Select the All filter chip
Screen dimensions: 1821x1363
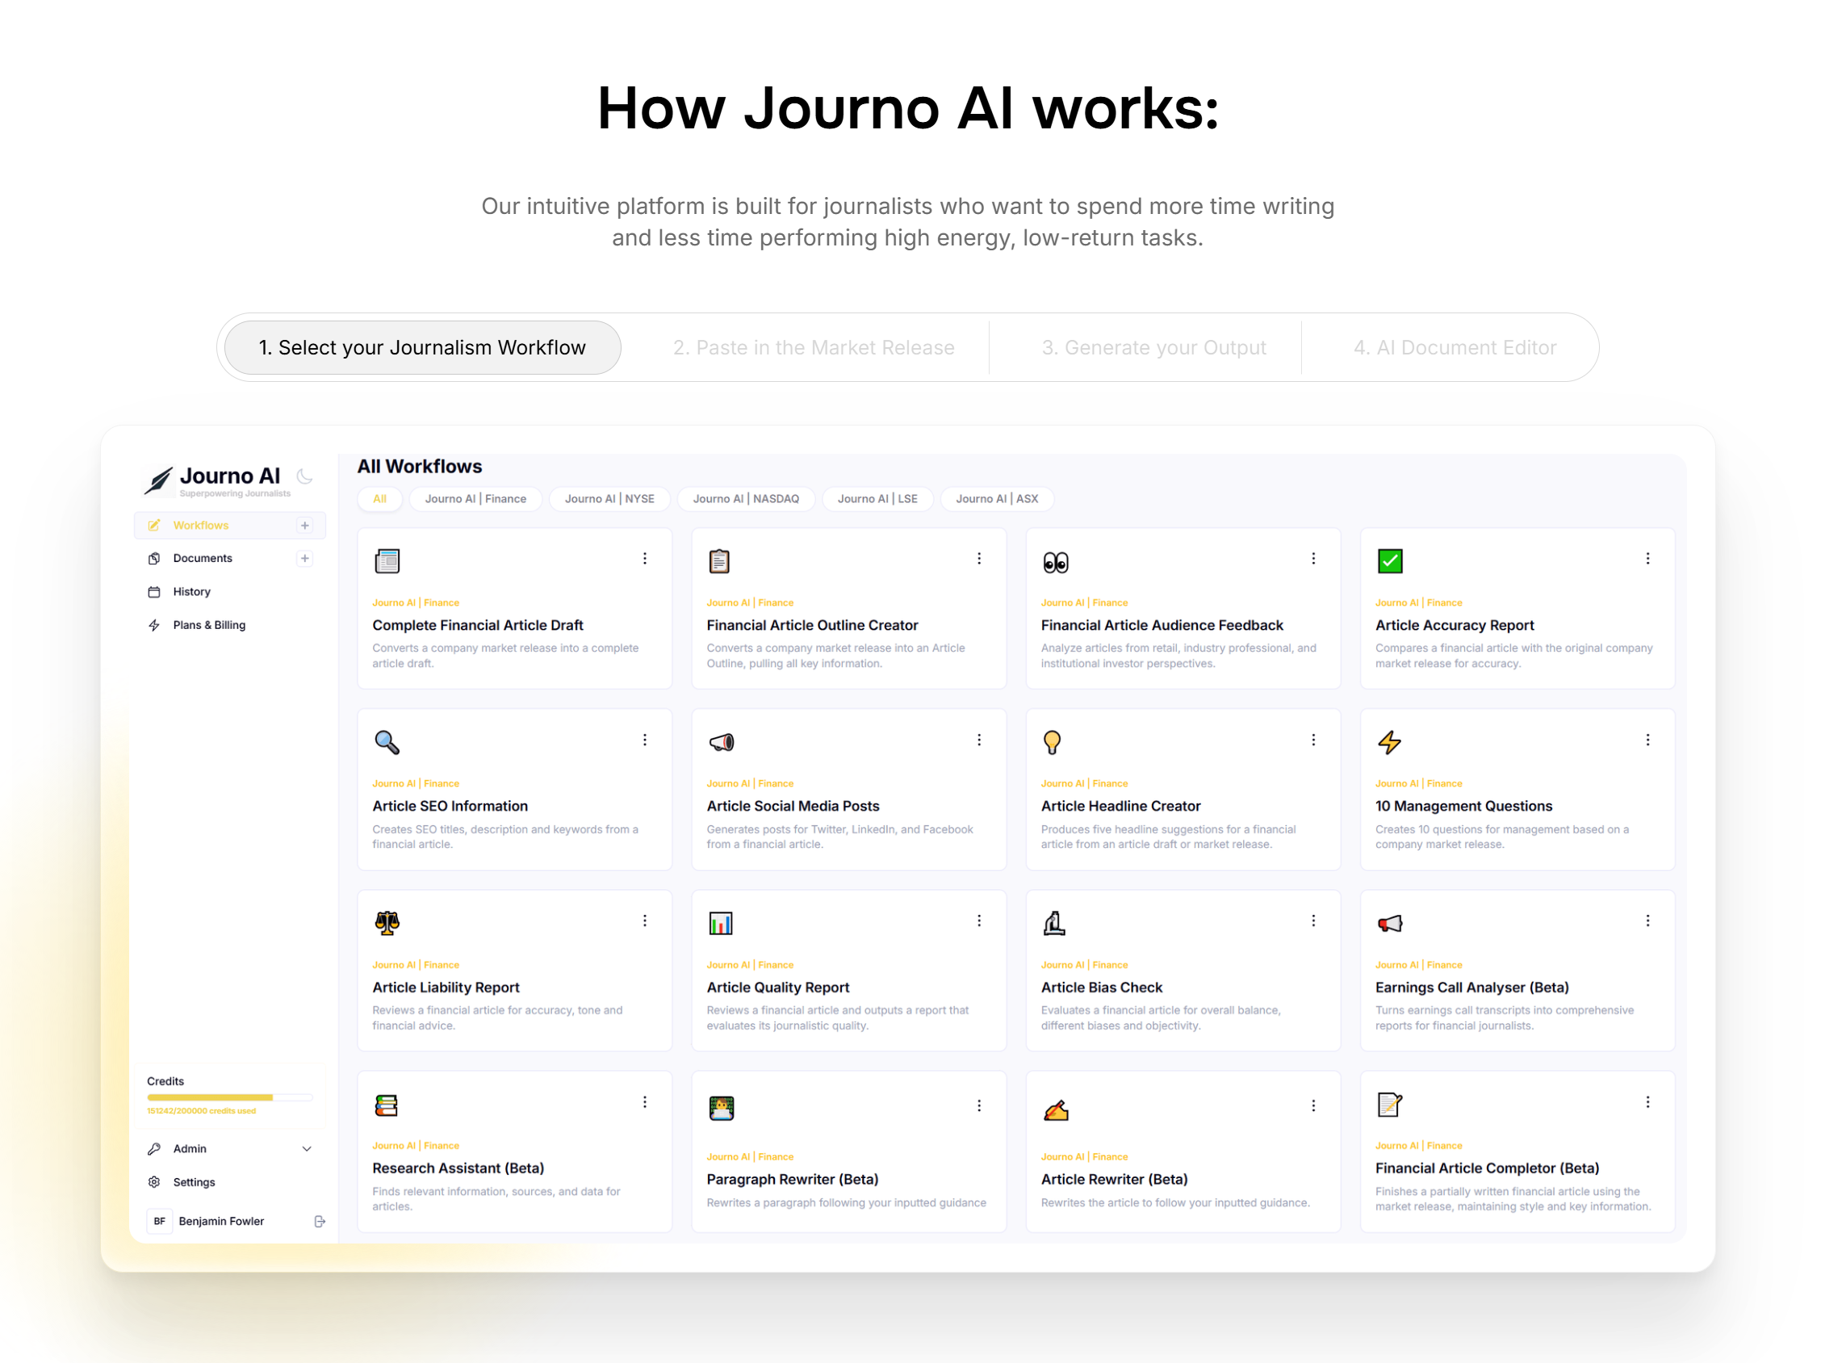379,499
